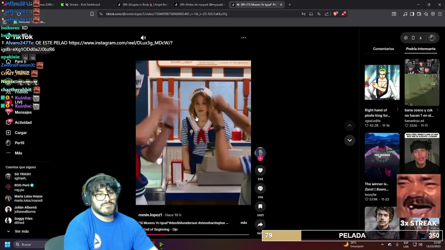Open Brave Rewards triangle icon
The image size is (445, 250).
pyautogui.click(x=343, y=14)
